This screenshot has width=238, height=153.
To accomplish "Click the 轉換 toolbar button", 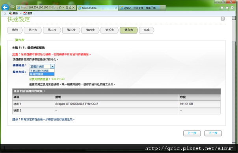I will (x=13, y=13).
